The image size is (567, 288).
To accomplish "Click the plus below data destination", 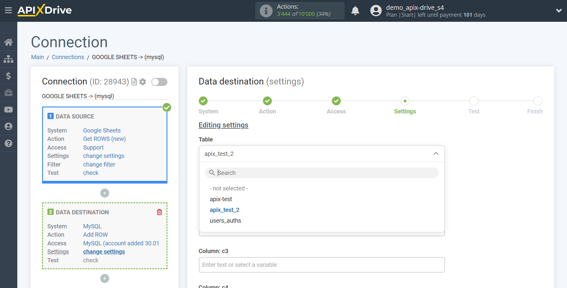I will coord(105,278).
